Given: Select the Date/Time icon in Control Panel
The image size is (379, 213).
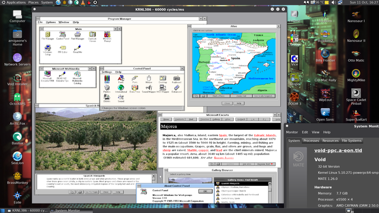Looking at the screenshot, I should (x=134, y=89).
